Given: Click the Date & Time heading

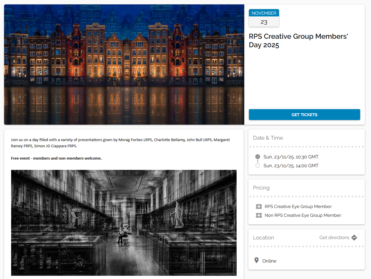Looking at the screenshot, I should [x=268, y=138].
